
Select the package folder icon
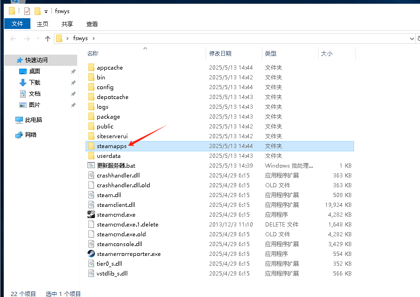click(x=91, y=117)
